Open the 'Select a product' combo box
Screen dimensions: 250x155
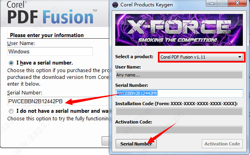(201, 57)
